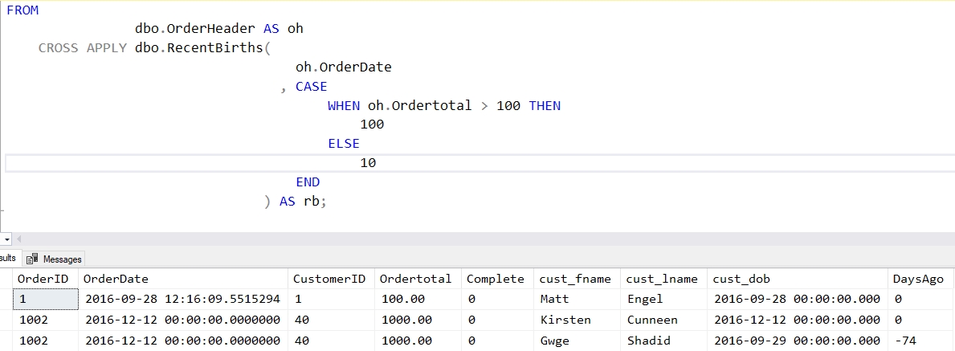955x351 pixels.
Task: Select the OrderDate column header
Action: point(182,279)
